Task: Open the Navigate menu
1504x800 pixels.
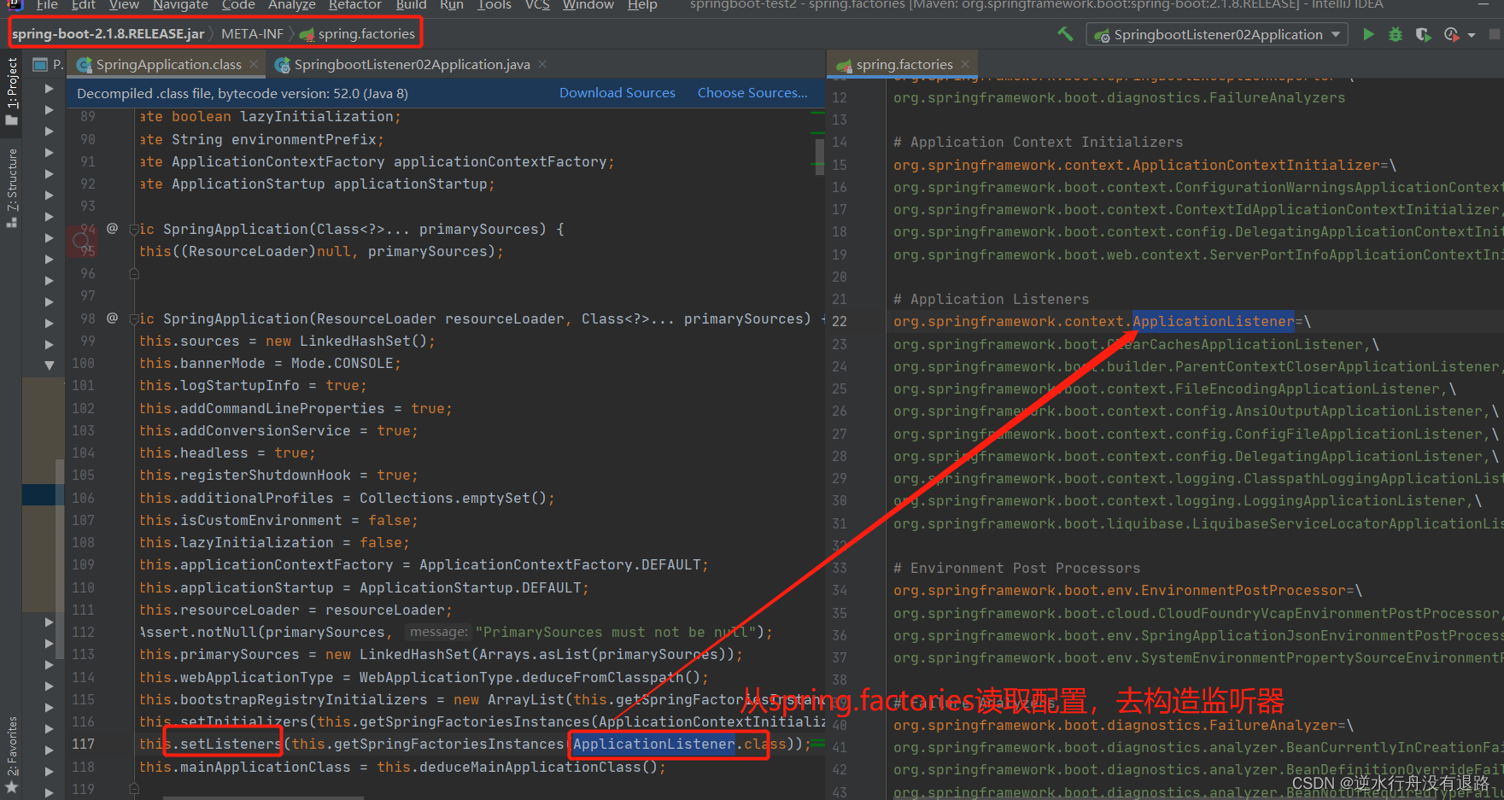Action: (x=180, y=5)
